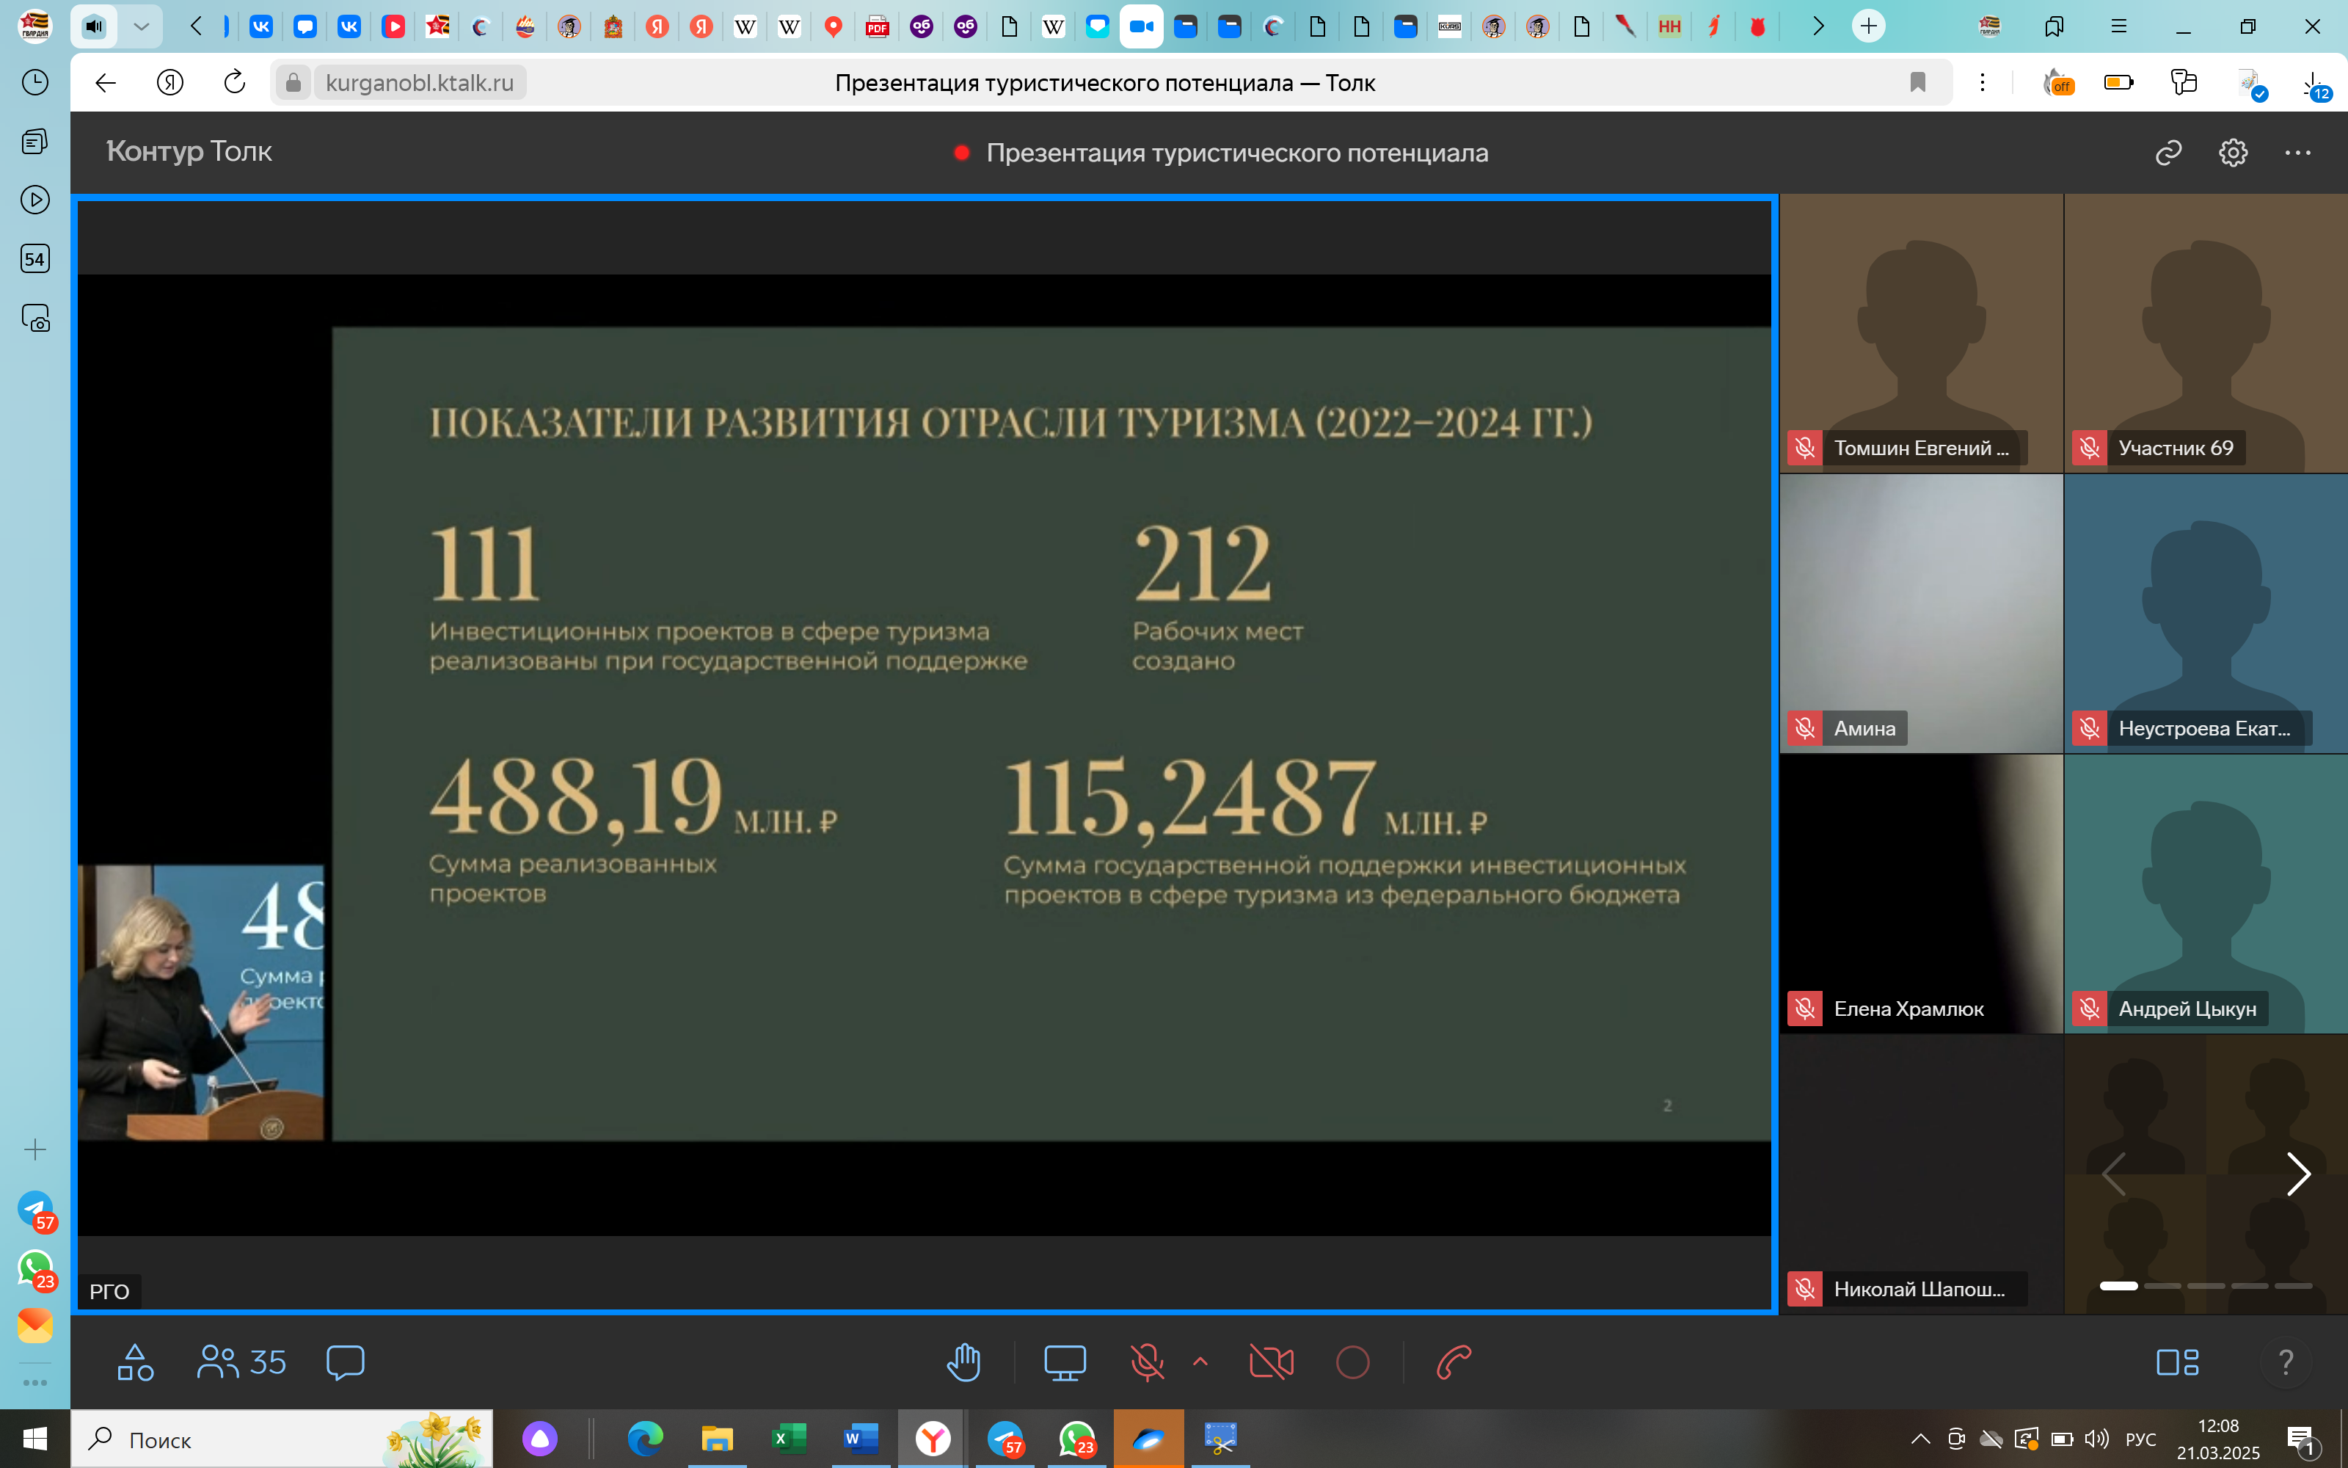The height and width of the screenshot is (1468, 2348).
Task: Unmute the microphone
Action: [1147, 1362]
